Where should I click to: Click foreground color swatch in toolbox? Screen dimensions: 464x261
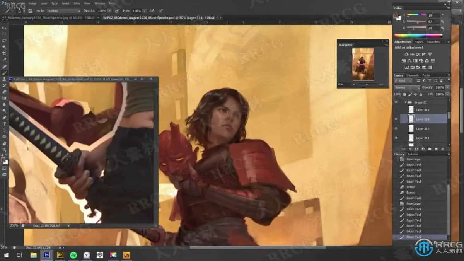coord(3,159)
